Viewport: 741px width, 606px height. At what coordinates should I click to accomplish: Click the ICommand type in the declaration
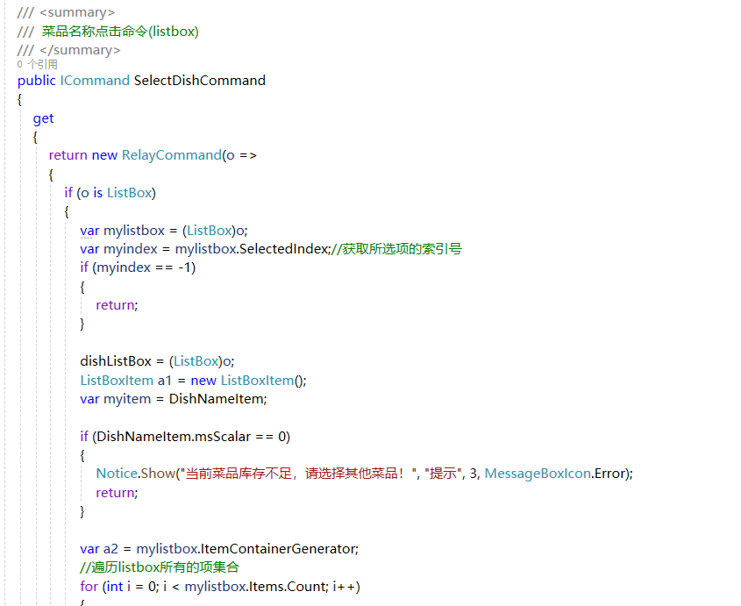point(95,81)
